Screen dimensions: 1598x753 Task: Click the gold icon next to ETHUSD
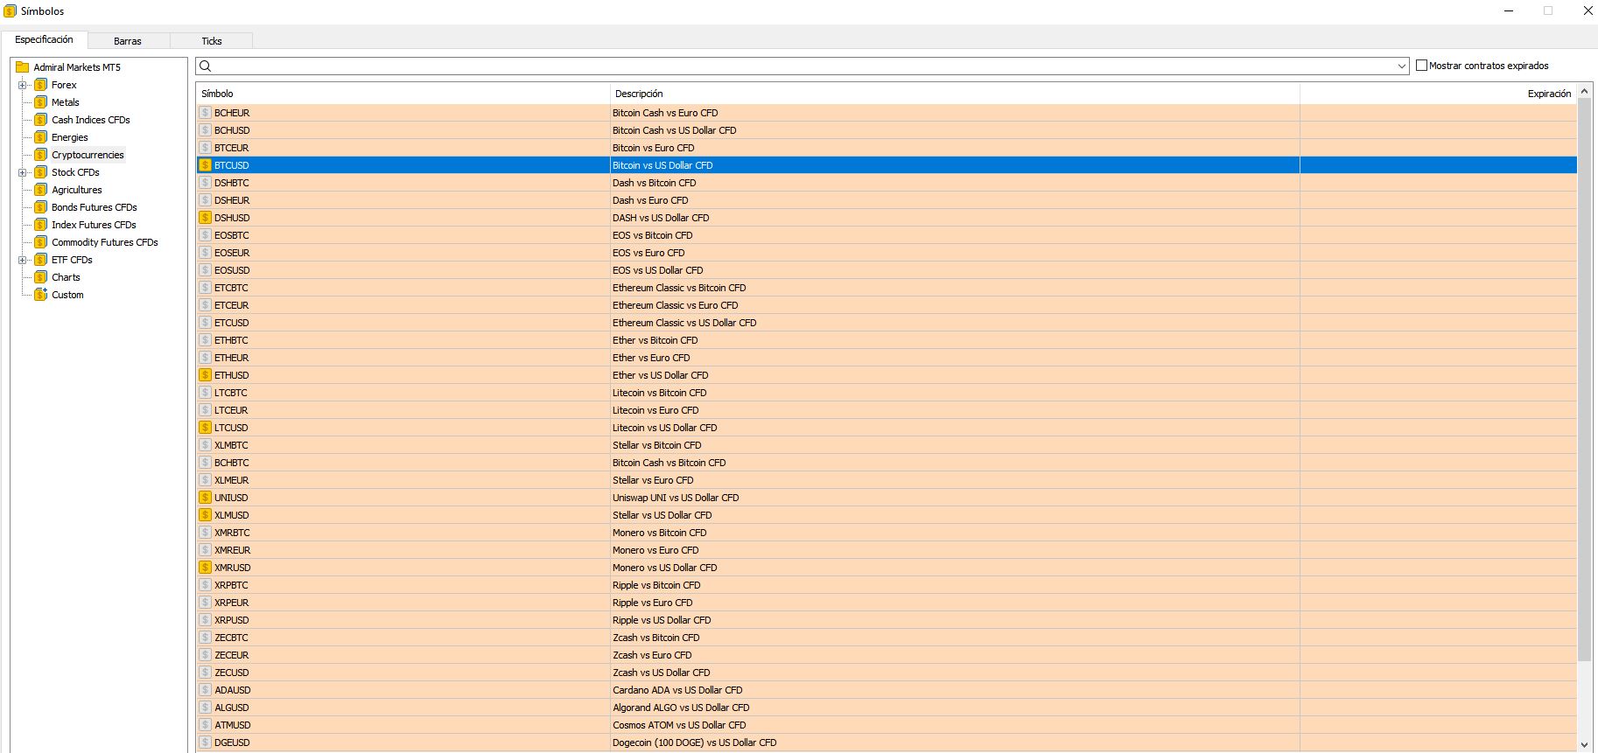[x=206, y=375]
